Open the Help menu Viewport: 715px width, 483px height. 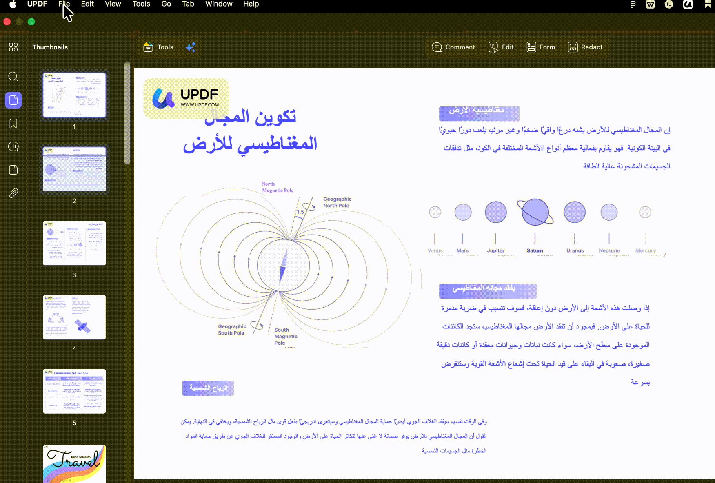[251, 4]
